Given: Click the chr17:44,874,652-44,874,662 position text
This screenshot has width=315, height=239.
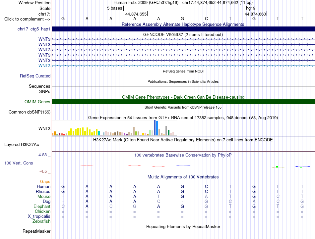Looking at the screenshot, I should tap(210, 3).
